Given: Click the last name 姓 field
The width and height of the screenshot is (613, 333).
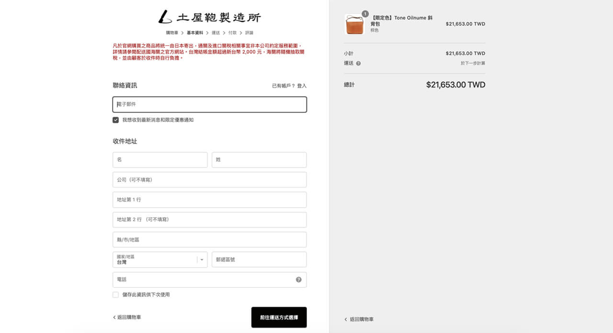Looking at the screenshot, I should (x=259, y=160).
